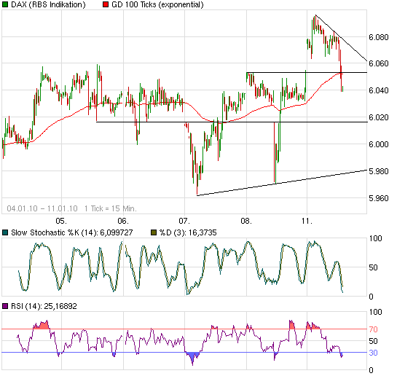Click the '50' label on the Stochastic axis
Viewport: 397px width, 376px height.
[373, 267]
